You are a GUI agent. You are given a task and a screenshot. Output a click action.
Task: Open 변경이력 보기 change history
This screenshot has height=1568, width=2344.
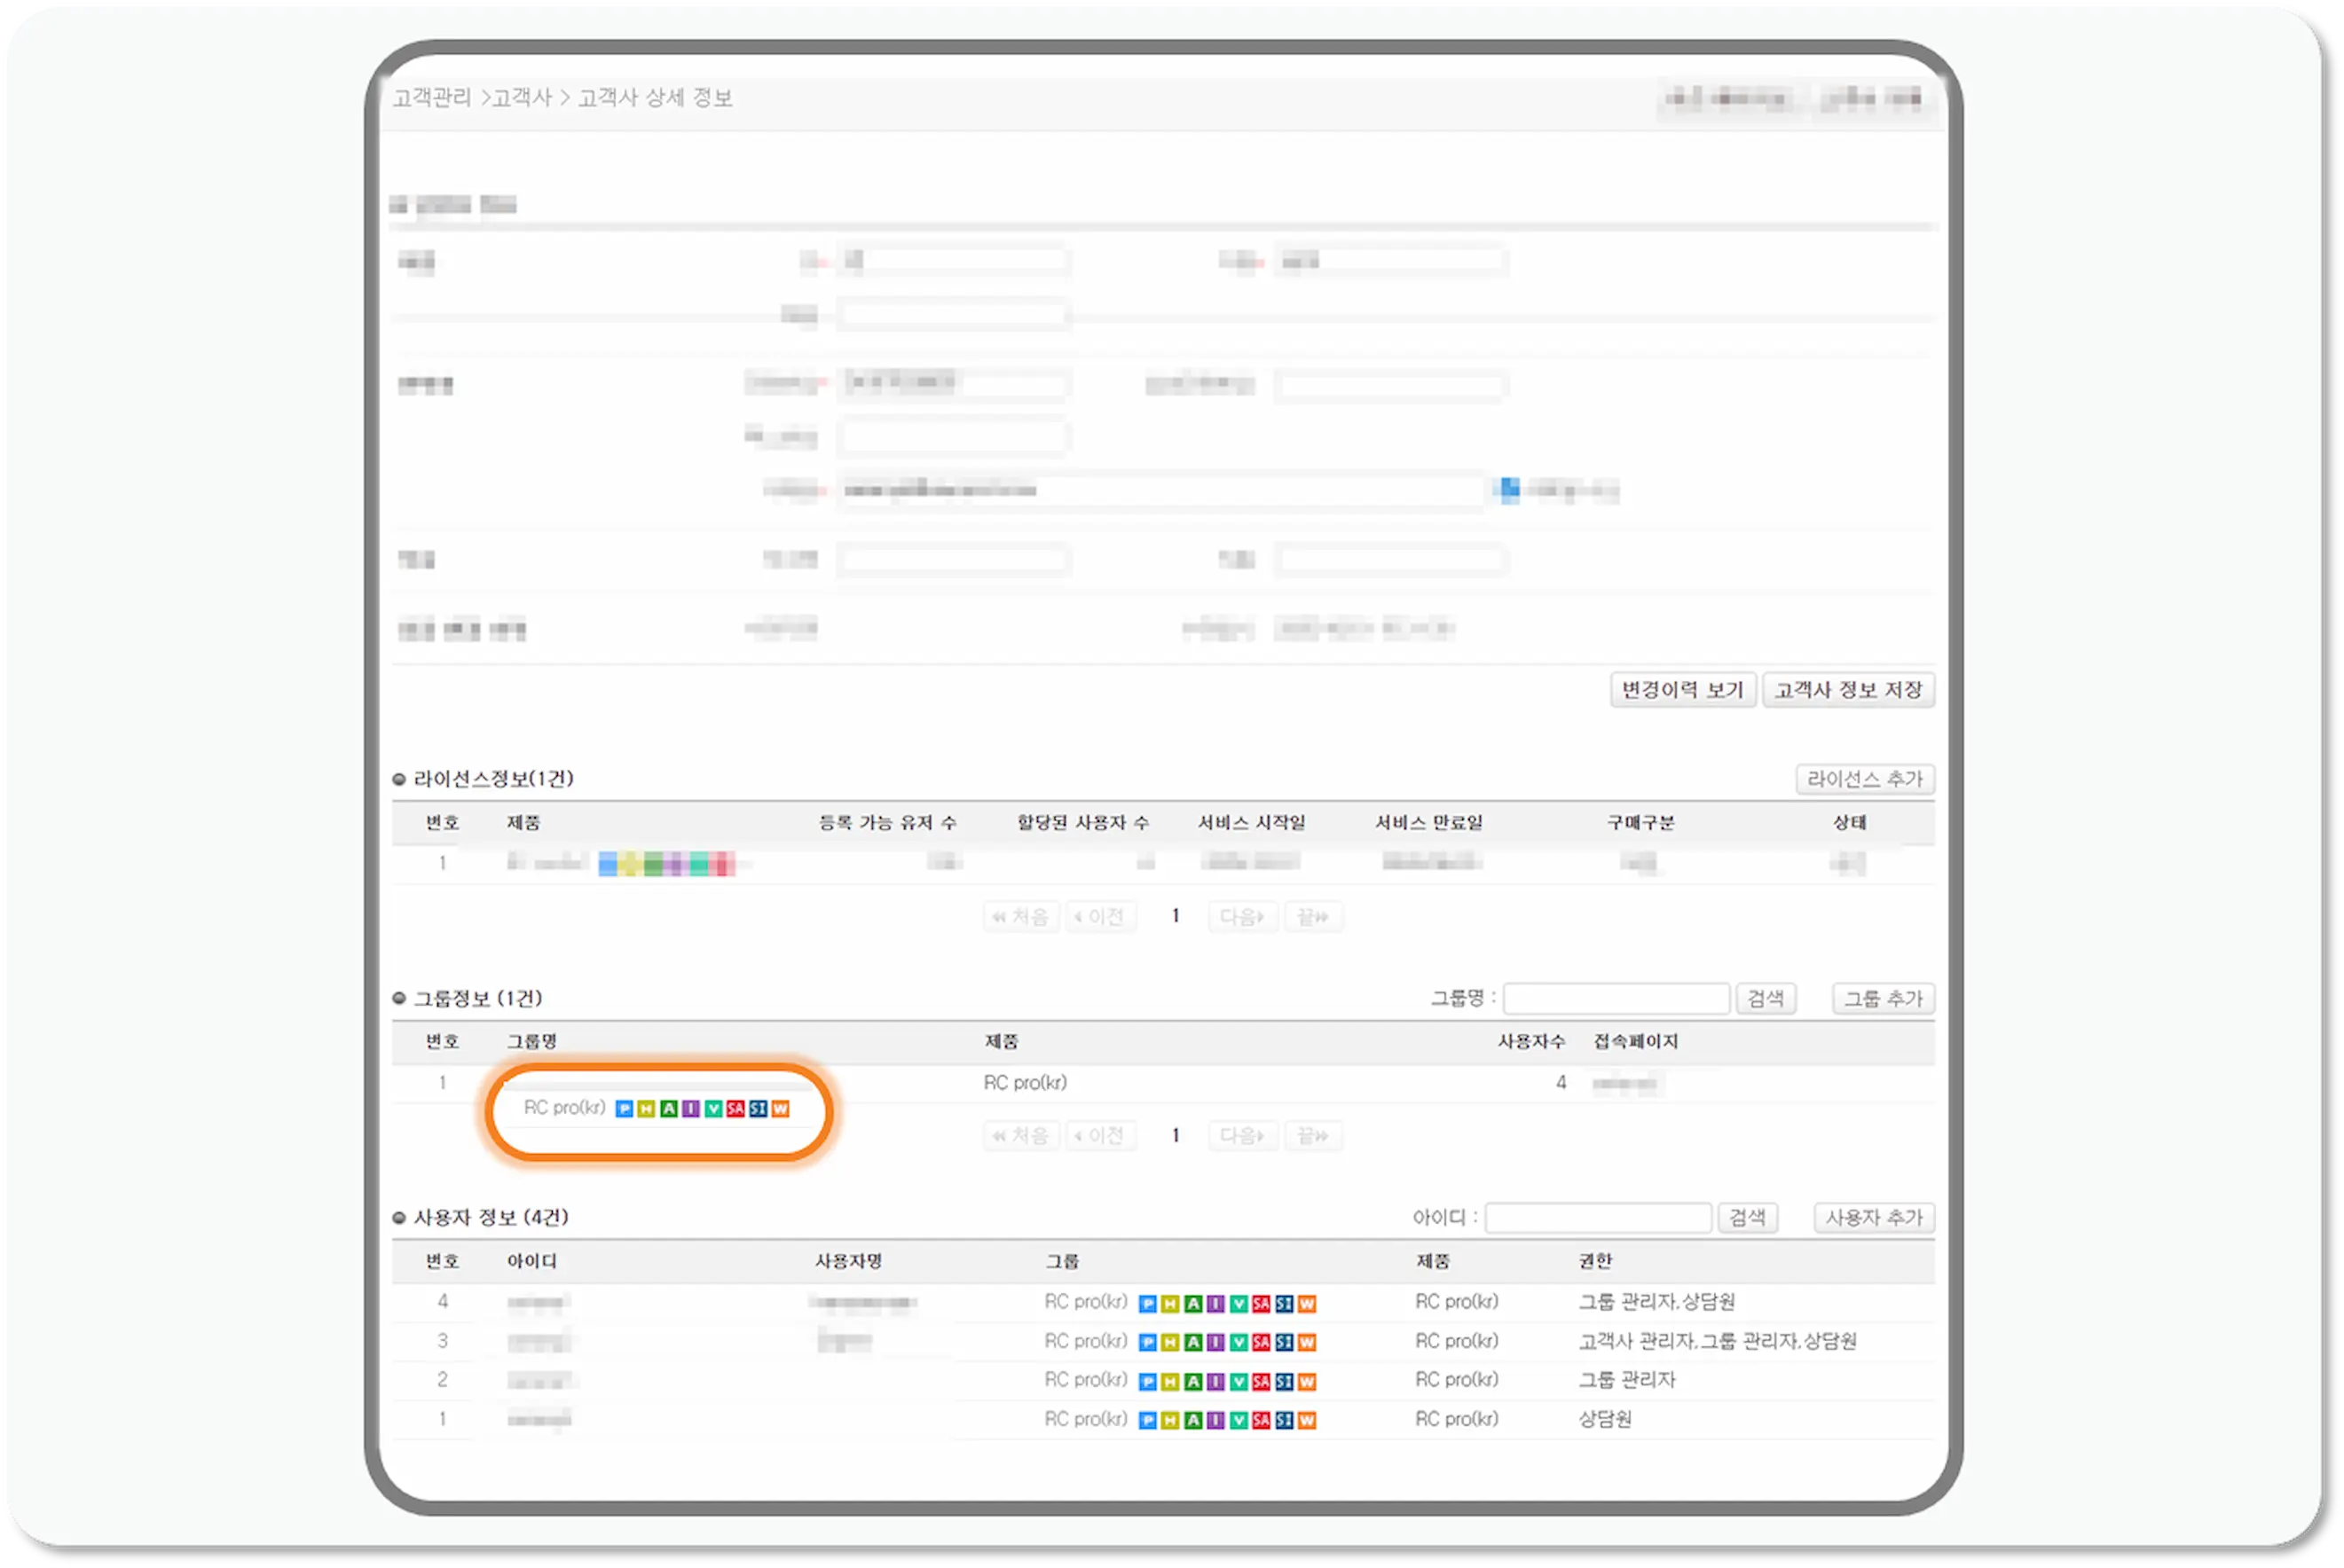tap(1683, 690)
